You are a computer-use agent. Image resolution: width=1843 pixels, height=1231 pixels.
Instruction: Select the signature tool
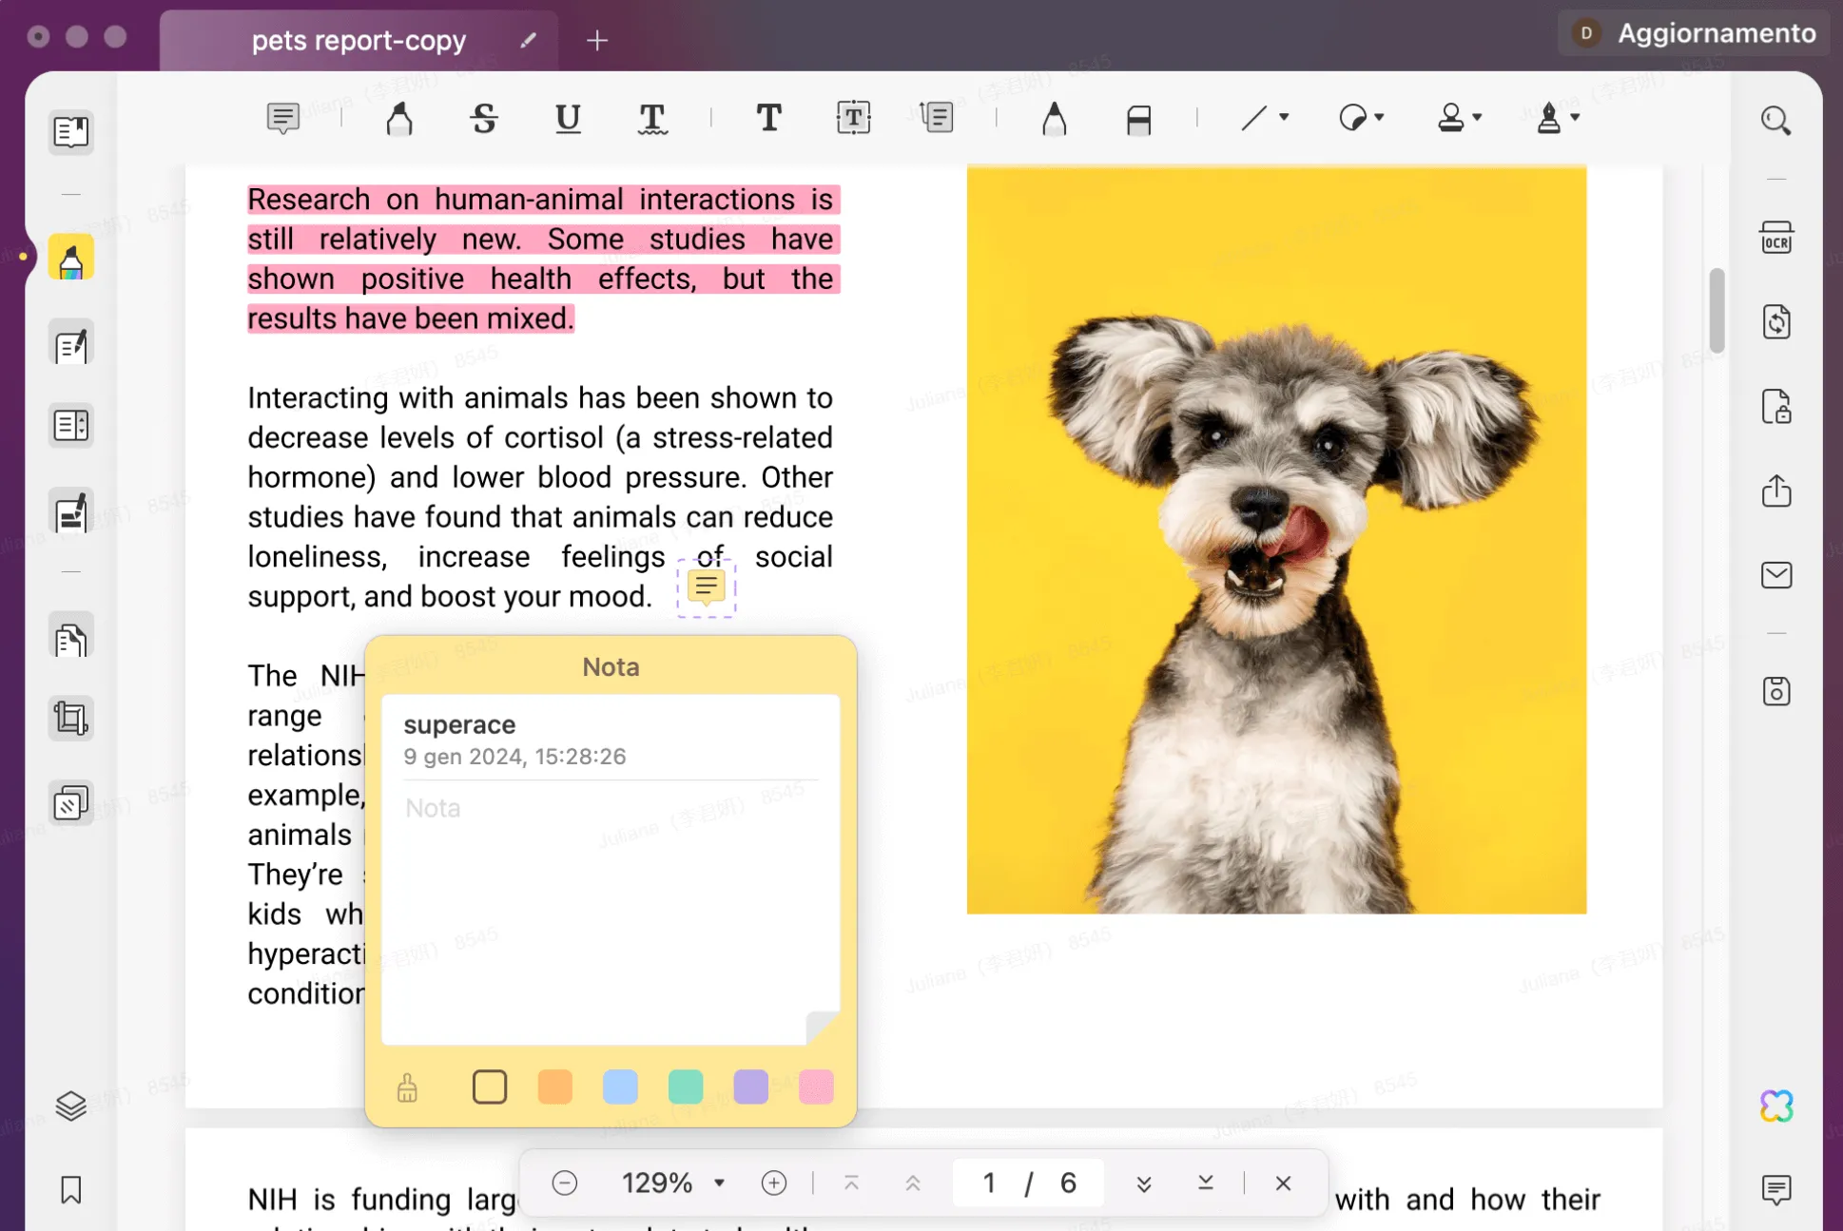click(1548, 118)
